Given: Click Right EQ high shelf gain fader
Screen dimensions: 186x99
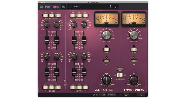Looking at the screenshot, I should click(84, 40).
